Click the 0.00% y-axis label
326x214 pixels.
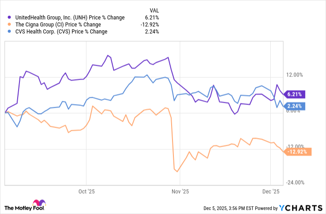(297, 112)
